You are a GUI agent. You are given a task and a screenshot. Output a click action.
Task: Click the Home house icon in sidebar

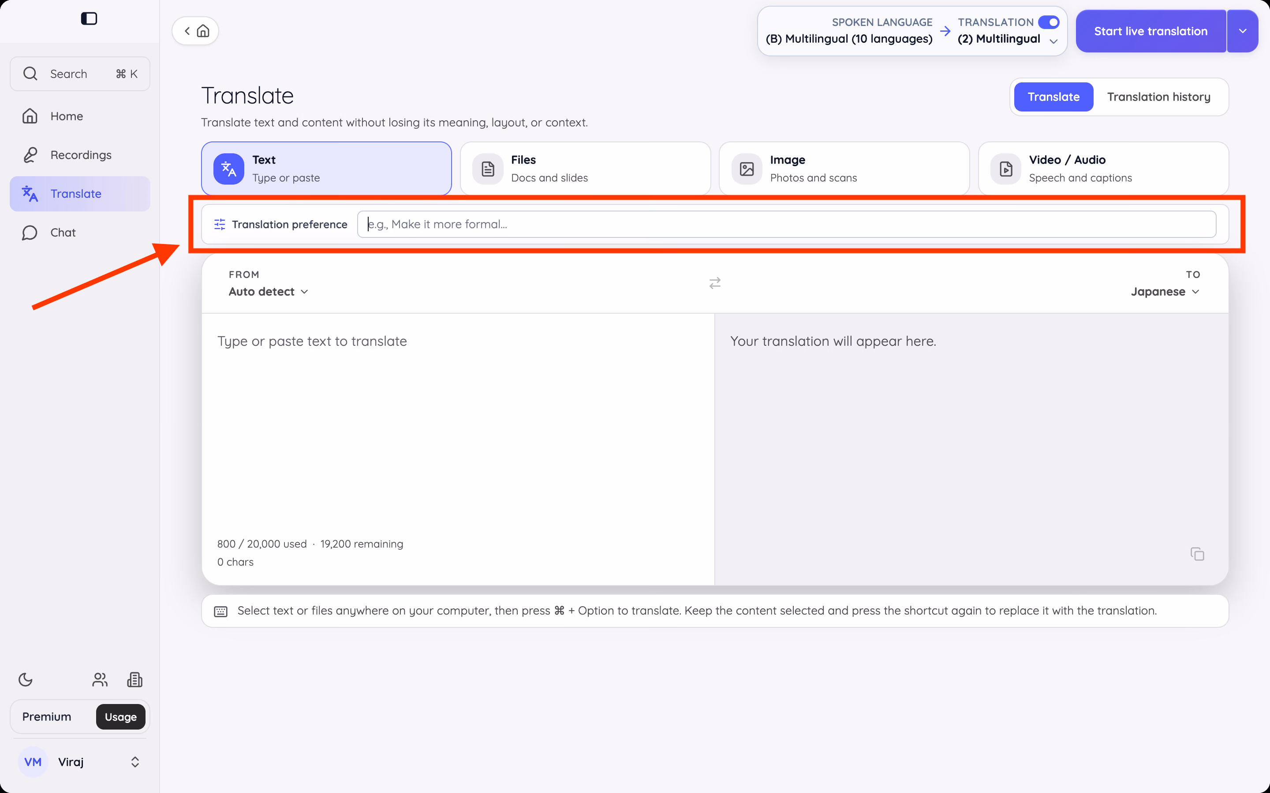[30, 116]
